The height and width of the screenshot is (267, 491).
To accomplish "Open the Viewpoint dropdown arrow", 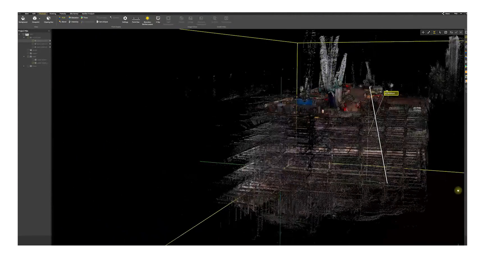I will [x=40, y=19].
